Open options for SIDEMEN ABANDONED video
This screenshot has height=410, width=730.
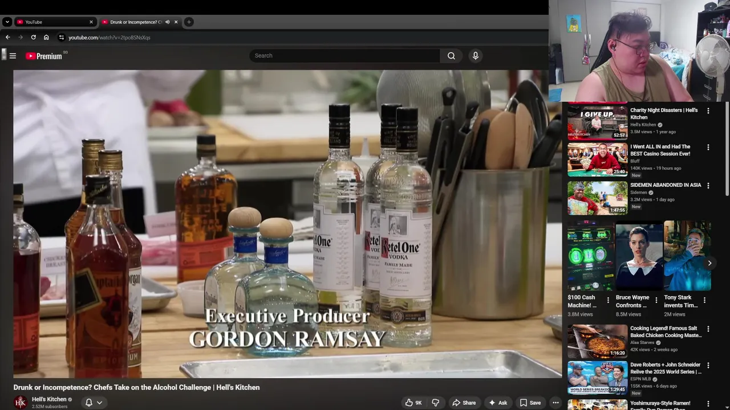(708, 186)
